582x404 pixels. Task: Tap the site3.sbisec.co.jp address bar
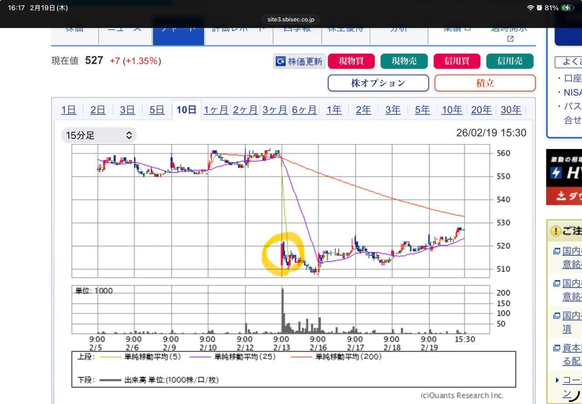click(291, 20)
